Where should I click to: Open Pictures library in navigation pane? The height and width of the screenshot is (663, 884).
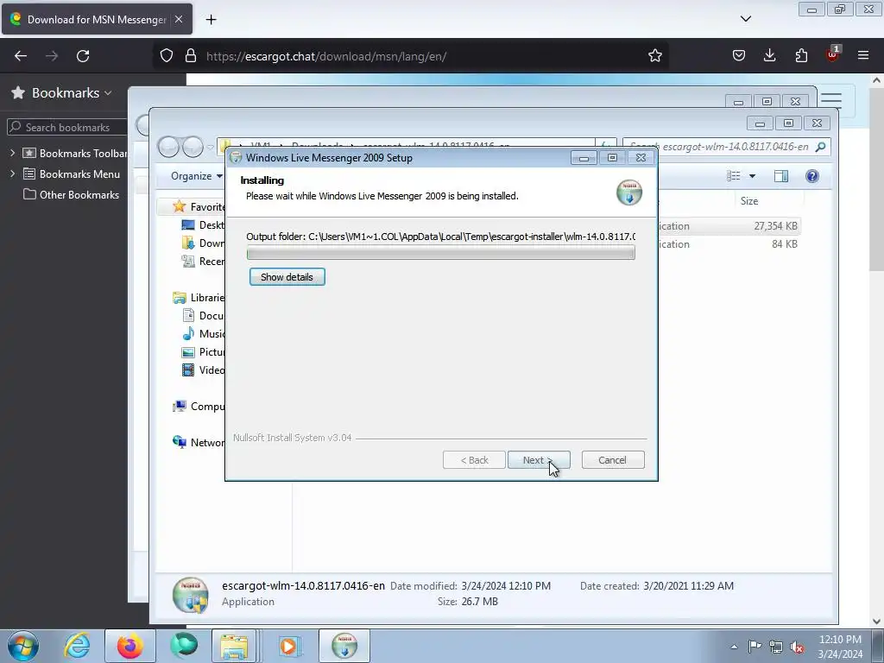[x=203, y=352]
